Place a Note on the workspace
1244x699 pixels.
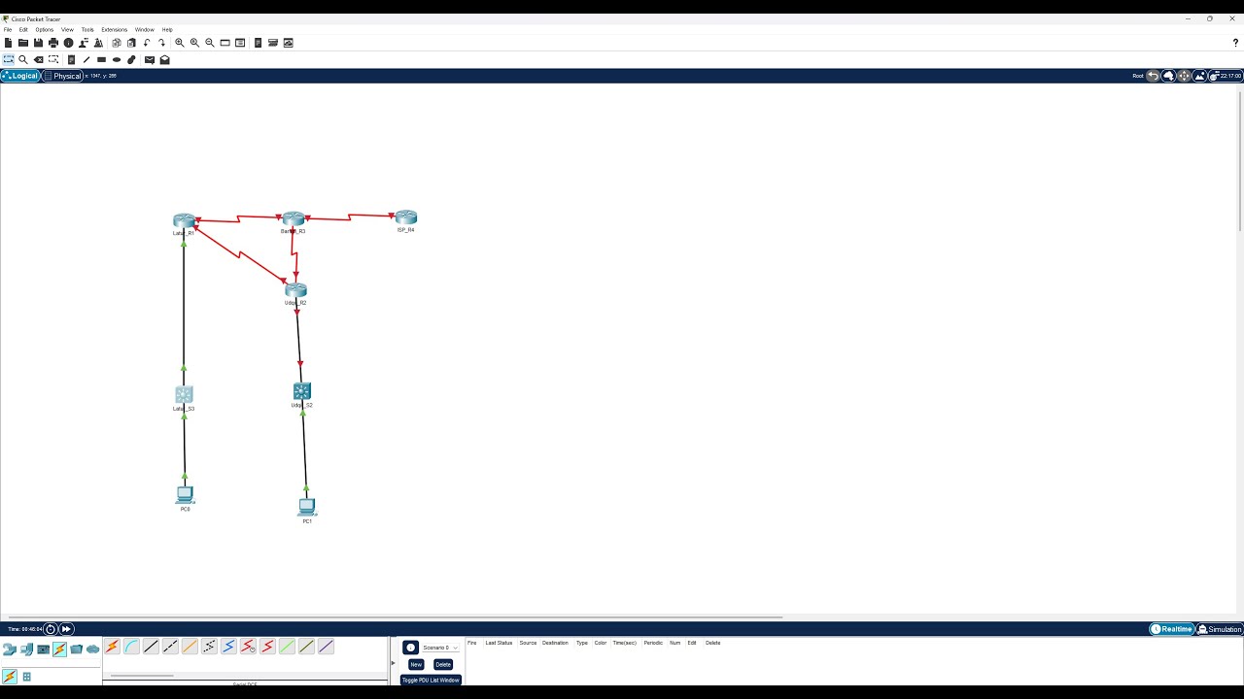71,59
